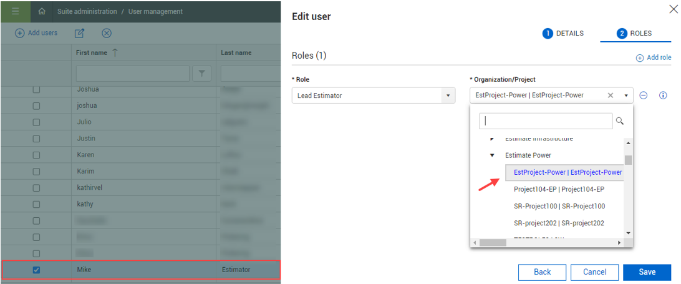Click the Karen first name cell
Image resolution: width=681 pixels, height=284 pixels.
tap(143, 155)
